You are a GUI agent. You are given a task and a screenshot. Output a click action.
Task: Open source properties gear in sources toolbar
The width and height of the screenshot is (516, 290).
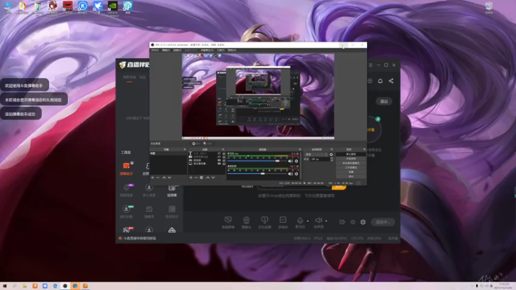[x=201, y=178]
